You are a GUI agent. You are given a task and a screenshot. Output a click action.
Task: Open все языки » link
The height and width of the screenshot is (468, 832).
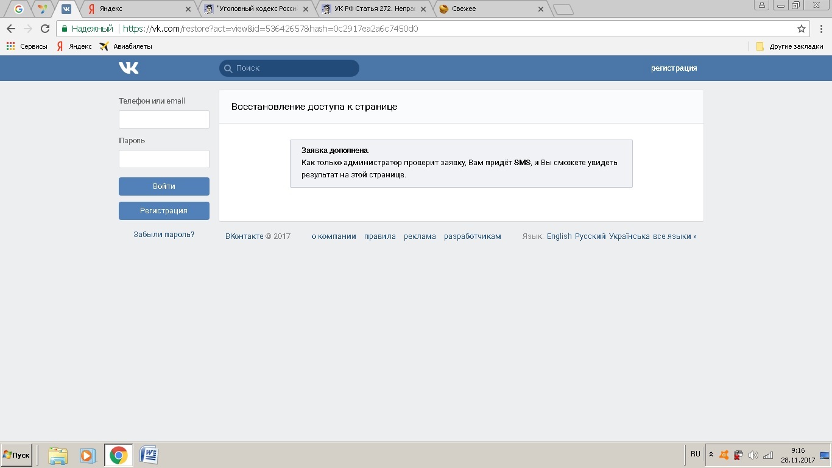(674, 236)
